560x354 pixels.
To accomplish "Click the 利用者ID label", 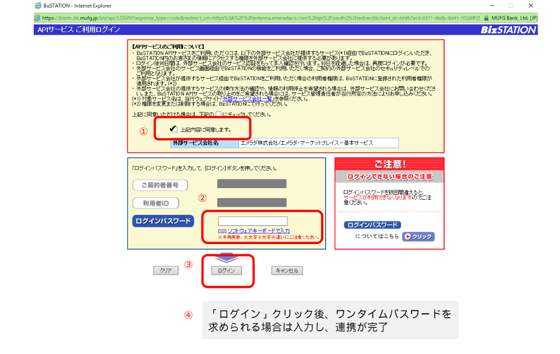I will [x=156, y=203].
